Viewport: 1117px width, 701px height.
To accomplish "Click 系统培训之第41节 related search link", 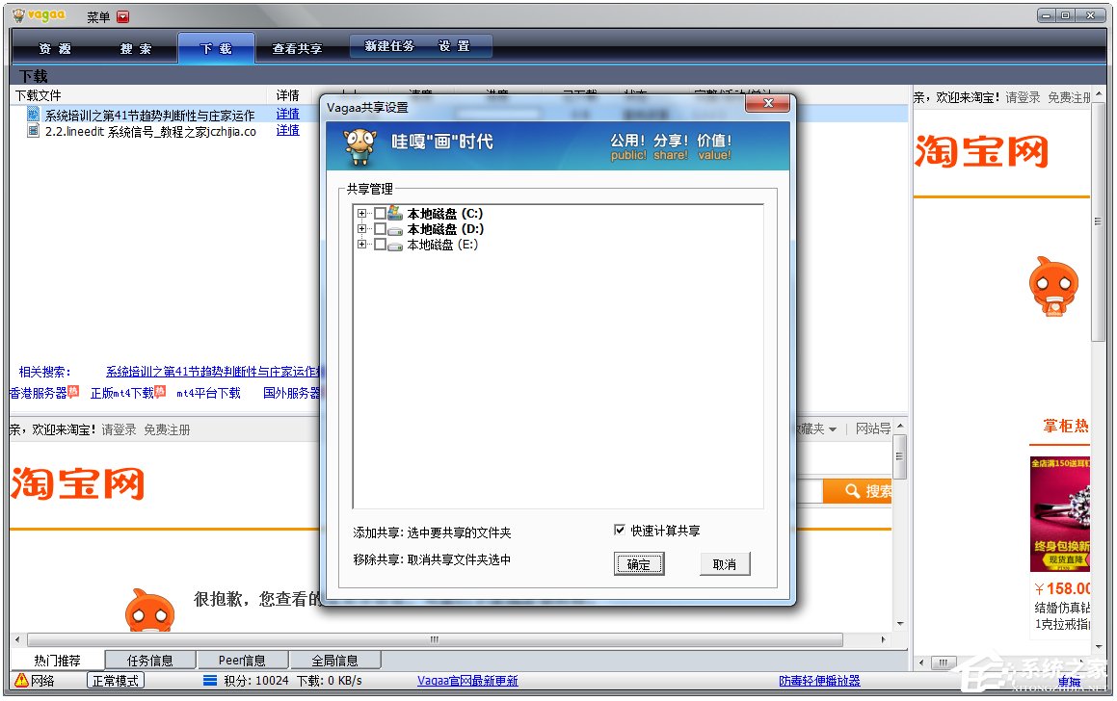I will (214, 371).
